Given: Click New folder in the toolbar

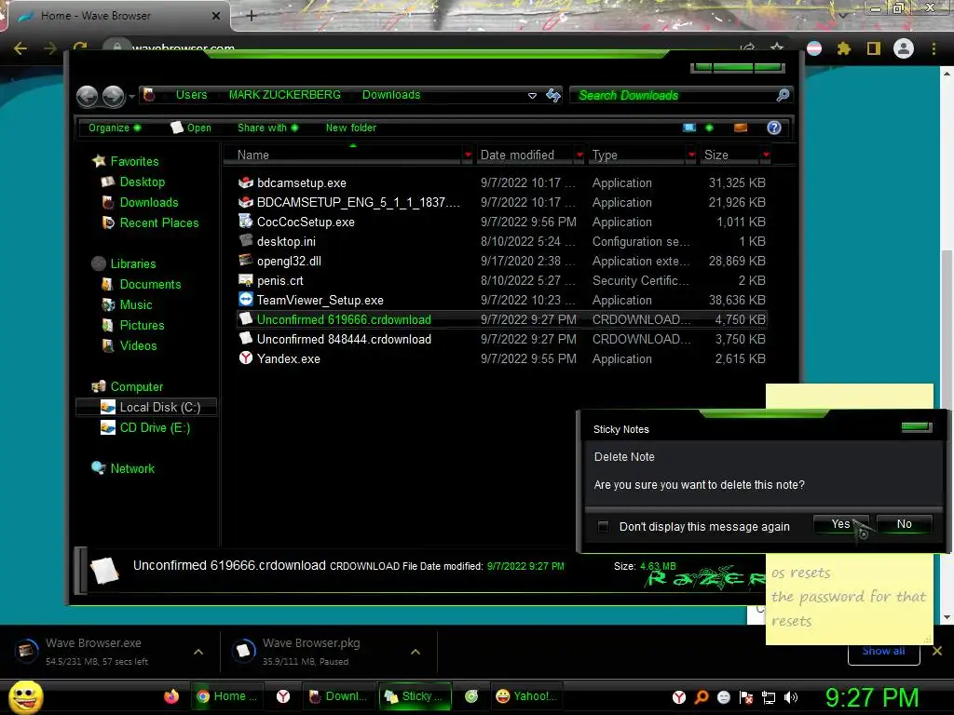Looking at the screenshot, I should [x=351, y=128].
